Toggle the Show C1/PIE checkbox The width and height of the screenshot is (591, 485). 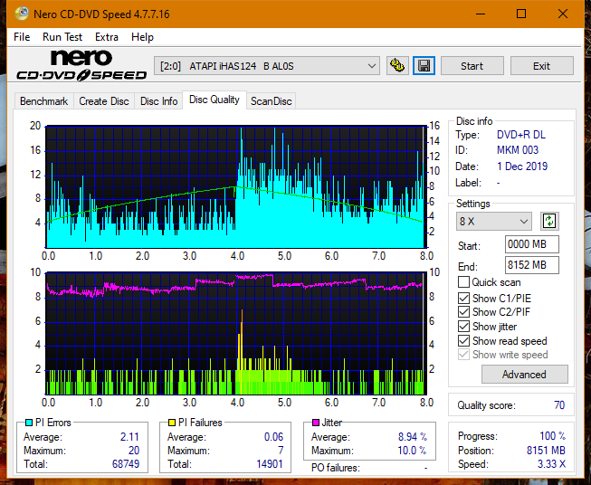[x=464, y=298]
